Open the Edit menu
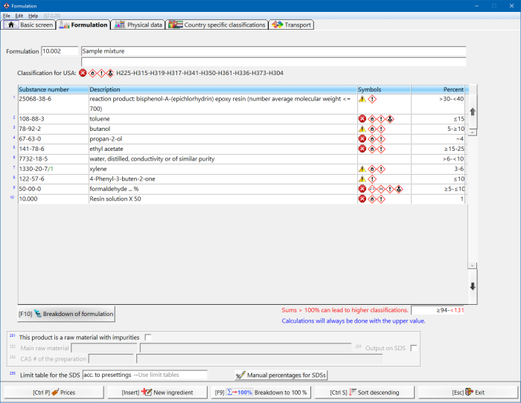This screenshot has width=521, height=403. [x=19, y=15]
